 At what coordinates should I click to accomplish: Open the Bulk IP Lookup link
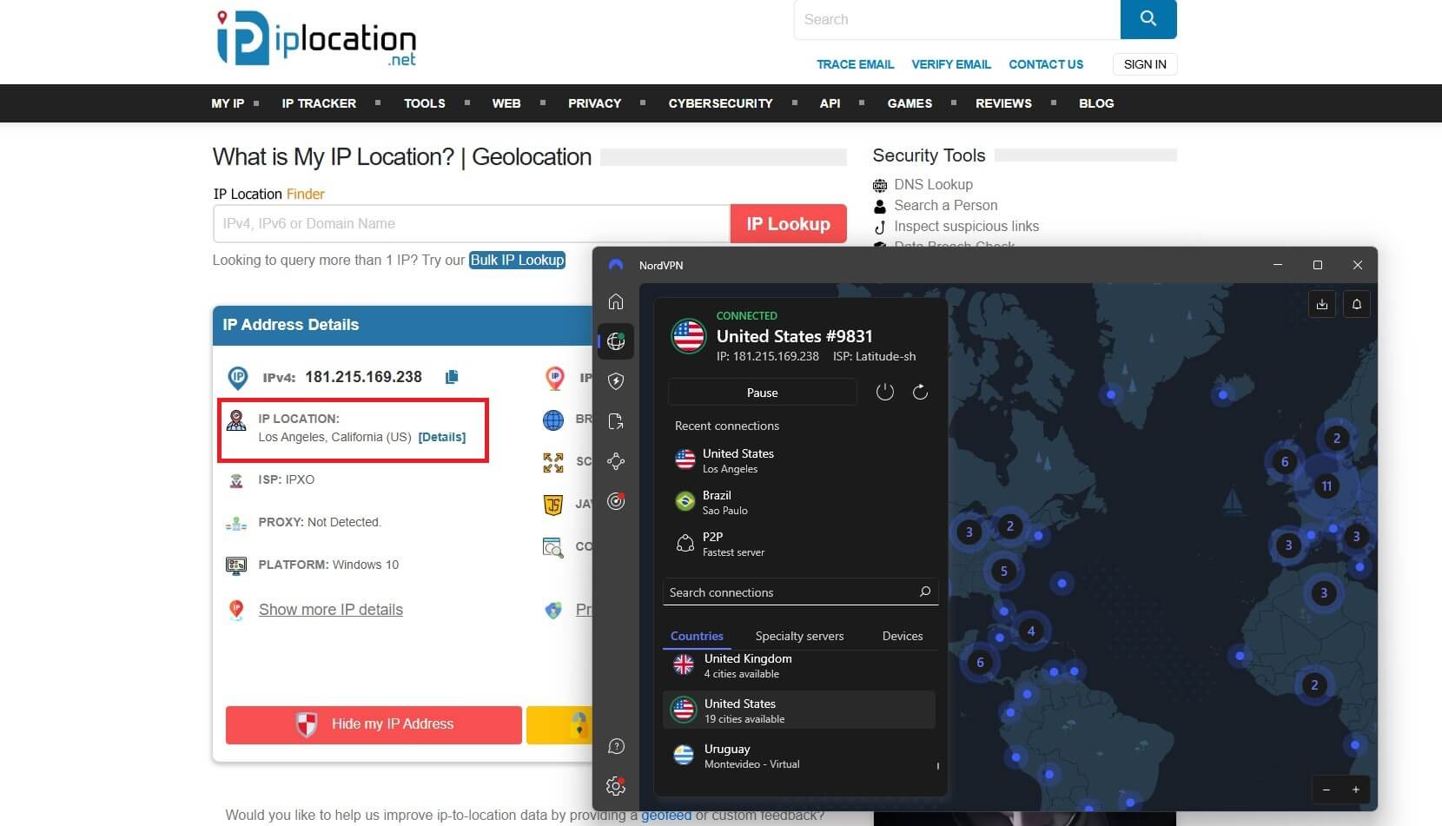[518, 260]
